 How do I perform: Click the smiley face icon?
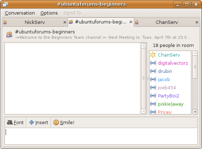click(x=56, y=122)
